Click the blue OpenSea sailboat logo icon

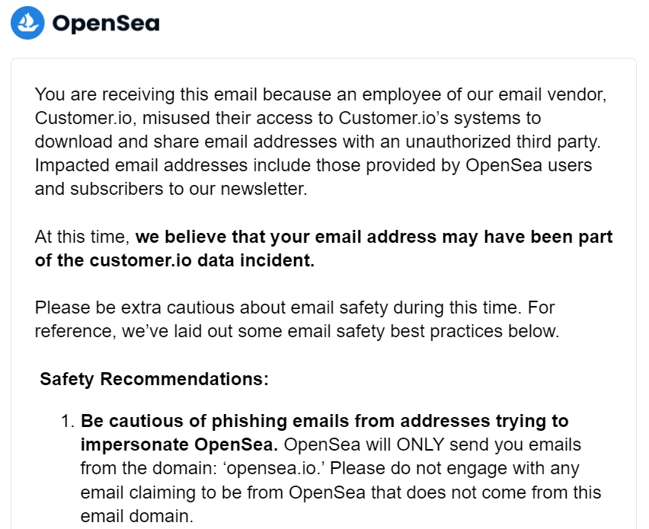click(27, 23)
